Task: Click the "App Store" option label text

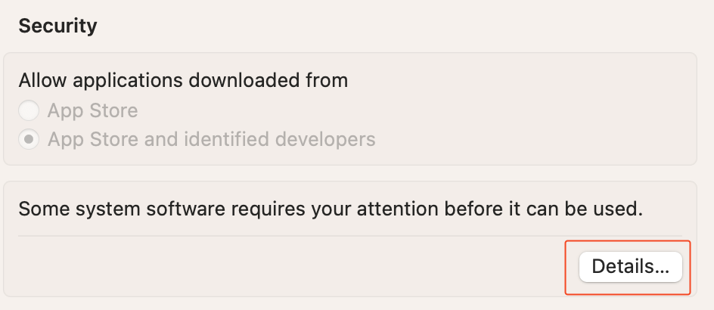Action: tap(92, 111)
